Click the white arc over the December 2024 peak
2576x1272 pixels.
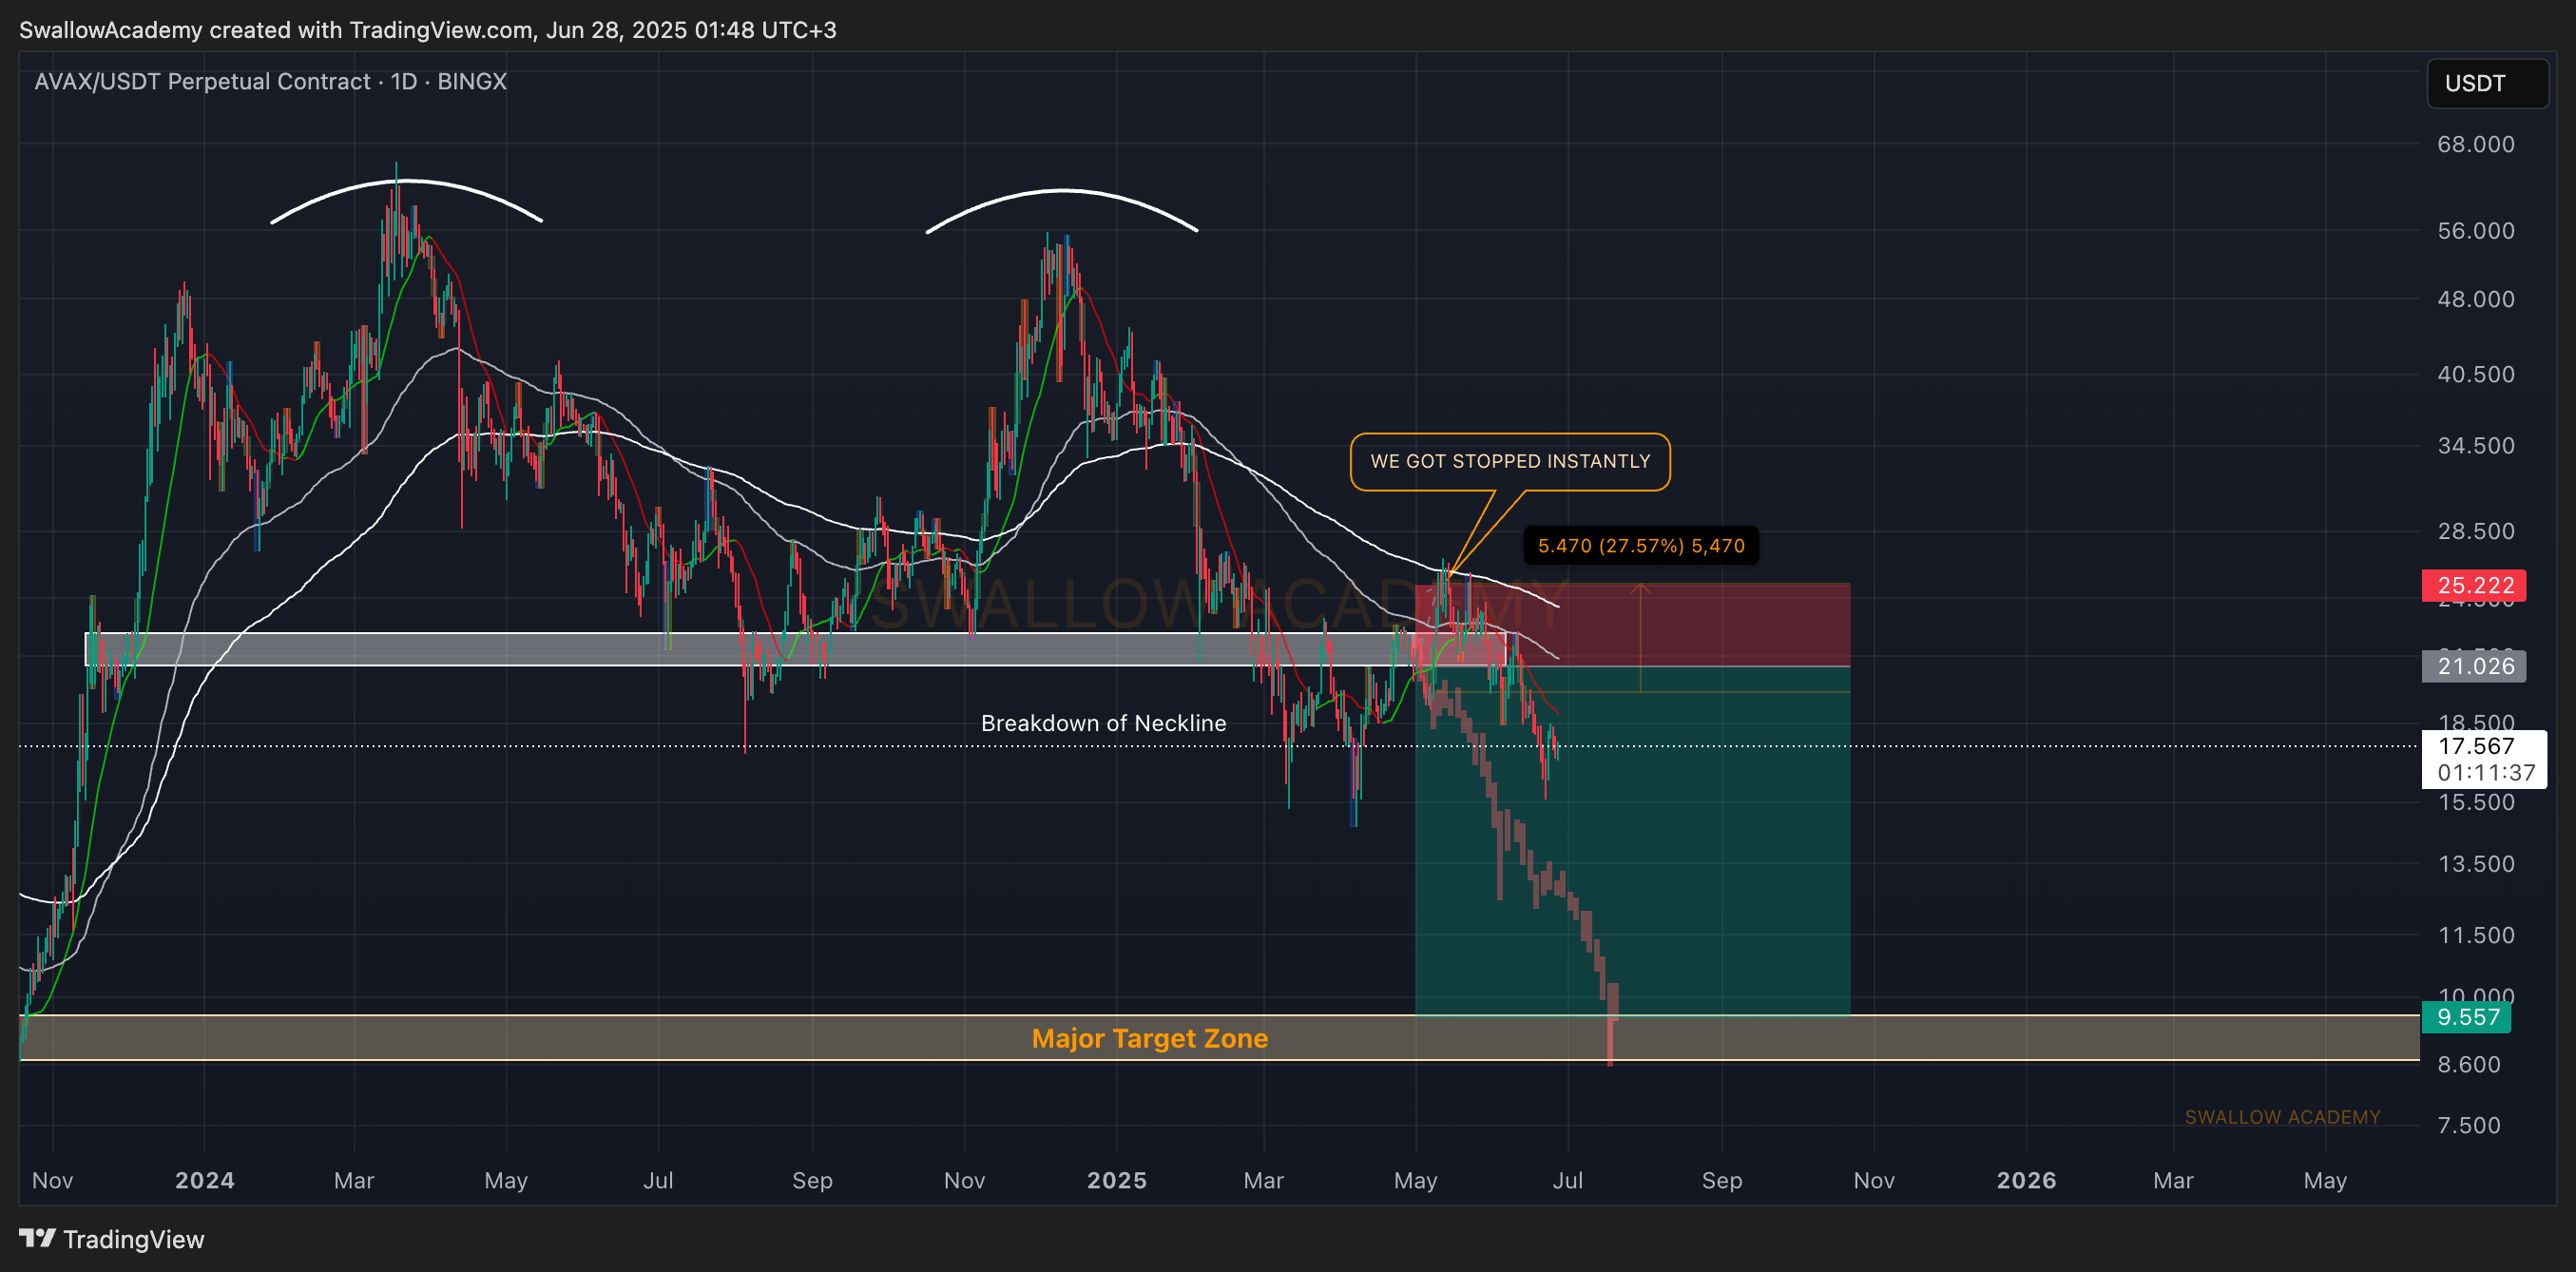1062,191
